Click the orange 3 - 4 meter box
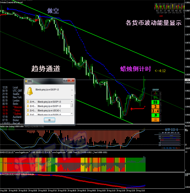This screenshot has height=193, width=190. [x=155, y=111]
